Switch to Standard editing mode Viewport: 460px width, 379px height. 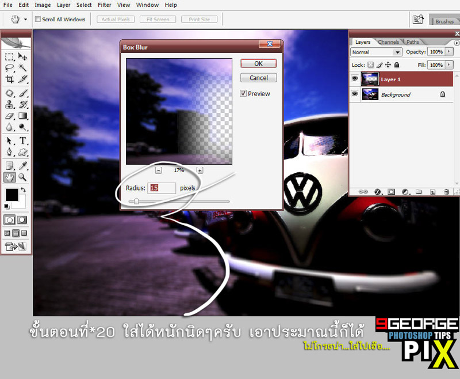point(9,220)
